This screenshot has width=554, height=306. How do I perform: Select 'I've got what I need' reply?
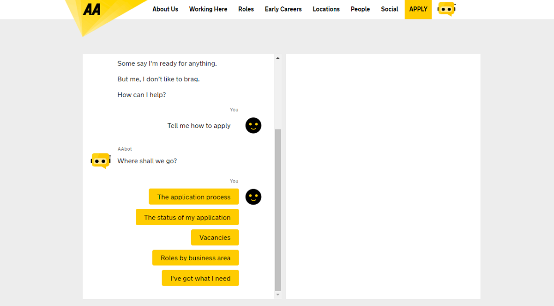pyautogui.click(x=200, y=278)
